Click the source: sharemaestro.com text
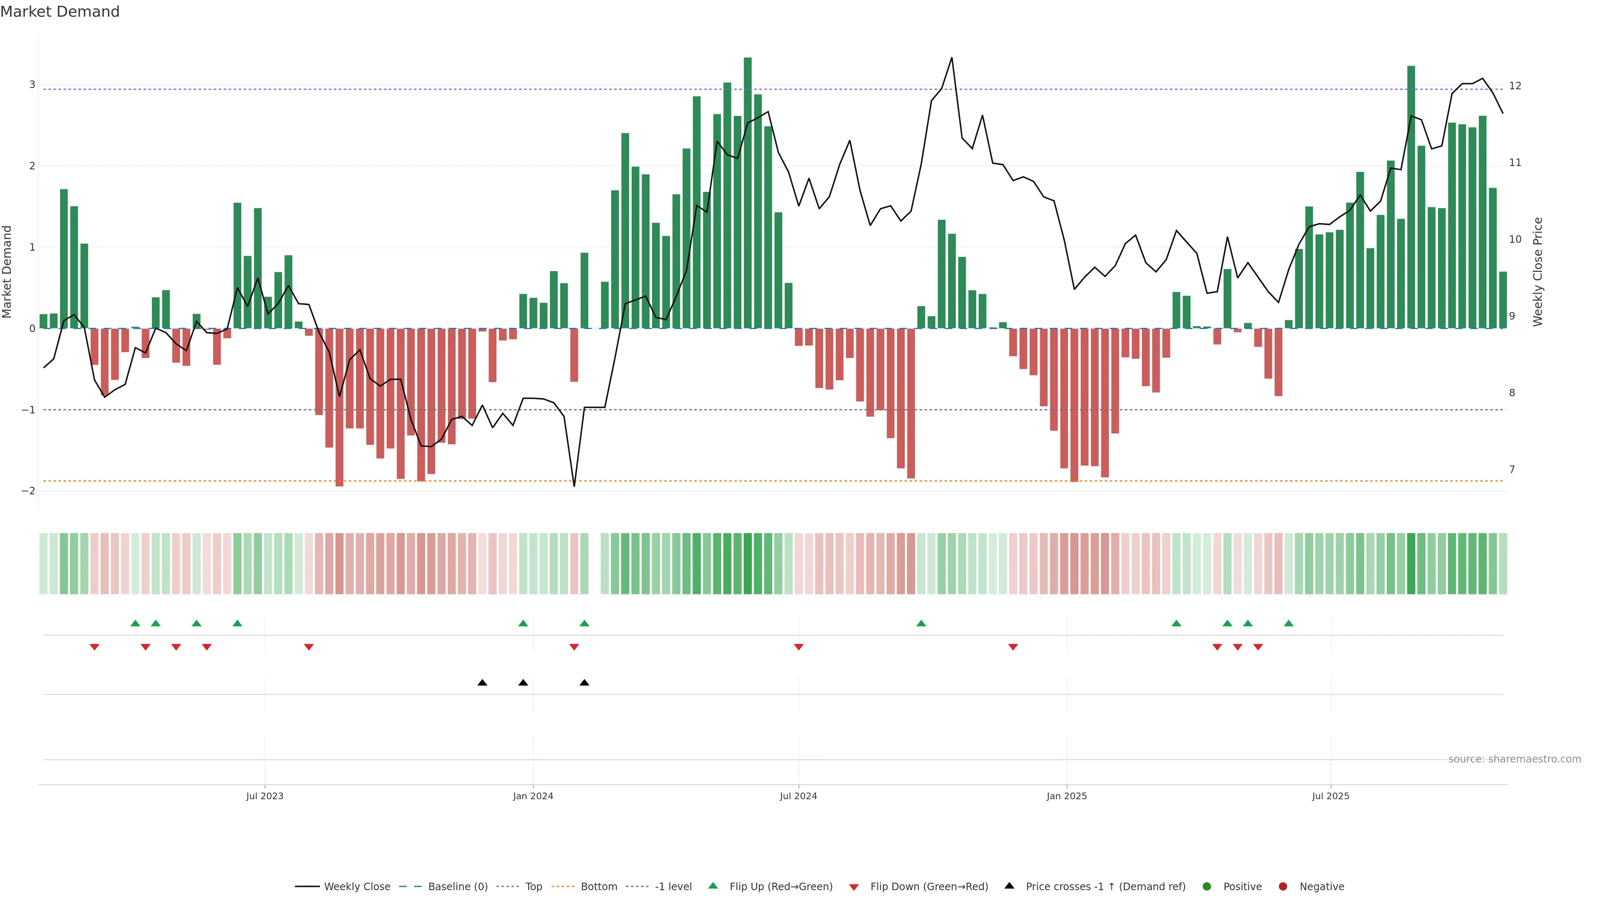Image resolution: width=1602 pixels, height=901 pixels. [x=1514, y=759]
